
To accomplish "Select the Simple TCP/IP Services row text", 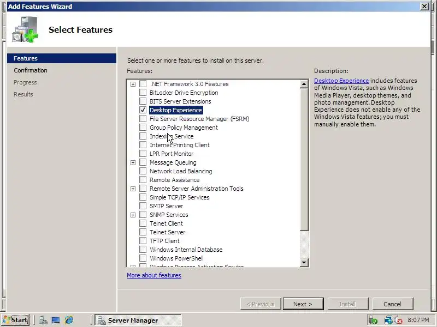I will pyautogui.click(x=180, y=197).
